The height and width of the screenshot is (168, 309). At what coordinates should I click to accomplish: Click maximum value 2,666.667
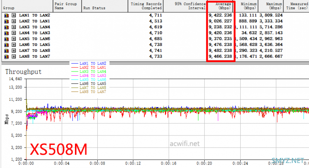(271, 57)
